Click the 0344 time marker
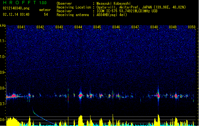This screenshot has height=126, width=199. click(78, 27)
